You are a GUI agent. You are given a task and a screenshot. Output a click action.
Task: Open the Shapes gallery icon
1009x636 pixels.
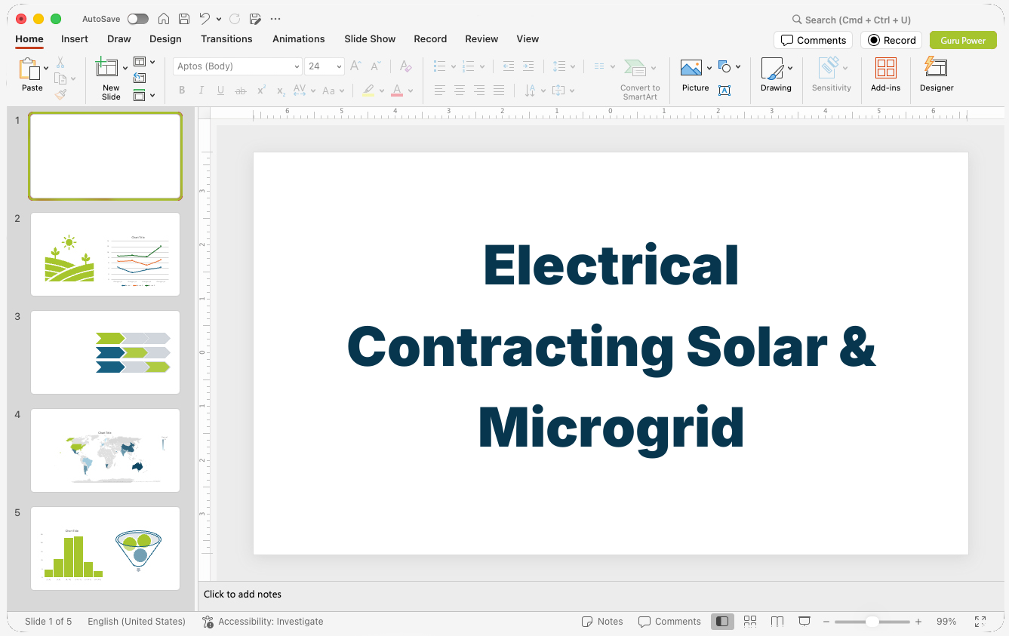pos(724,66)
